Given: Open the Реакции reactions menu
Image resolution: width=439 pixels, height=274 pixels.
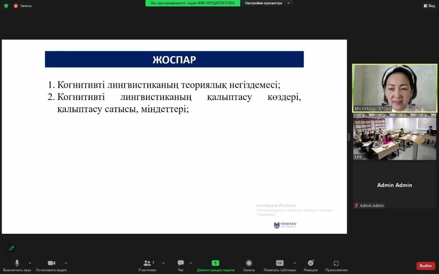Looking at the screenshot, I should click(x=311, y=265).
